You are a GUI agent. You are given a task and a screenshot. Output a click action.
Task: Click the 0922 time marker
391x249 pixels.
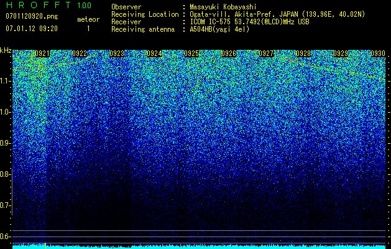80,54
